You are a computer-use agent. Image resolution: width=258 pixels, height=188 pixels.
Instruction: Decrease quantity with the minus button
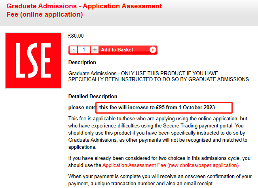click(74, 50)
